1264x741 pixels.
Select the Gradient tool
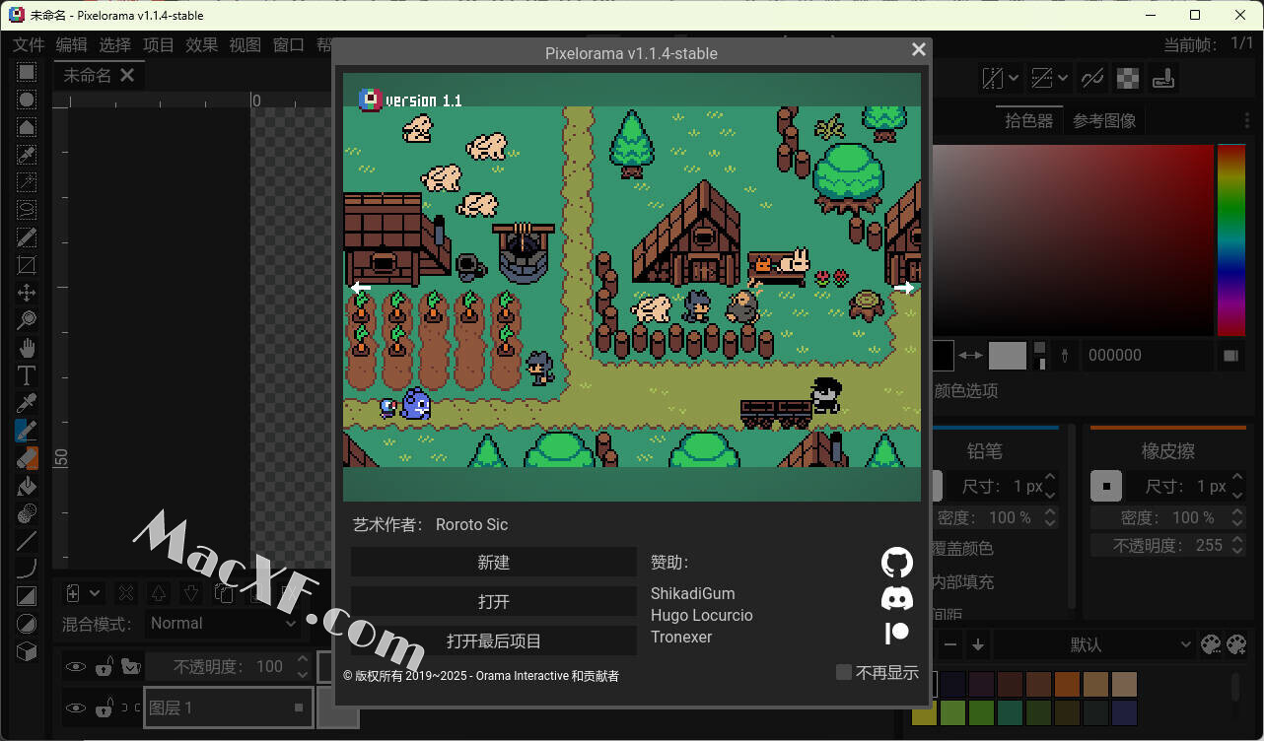[x=27, y=596]
